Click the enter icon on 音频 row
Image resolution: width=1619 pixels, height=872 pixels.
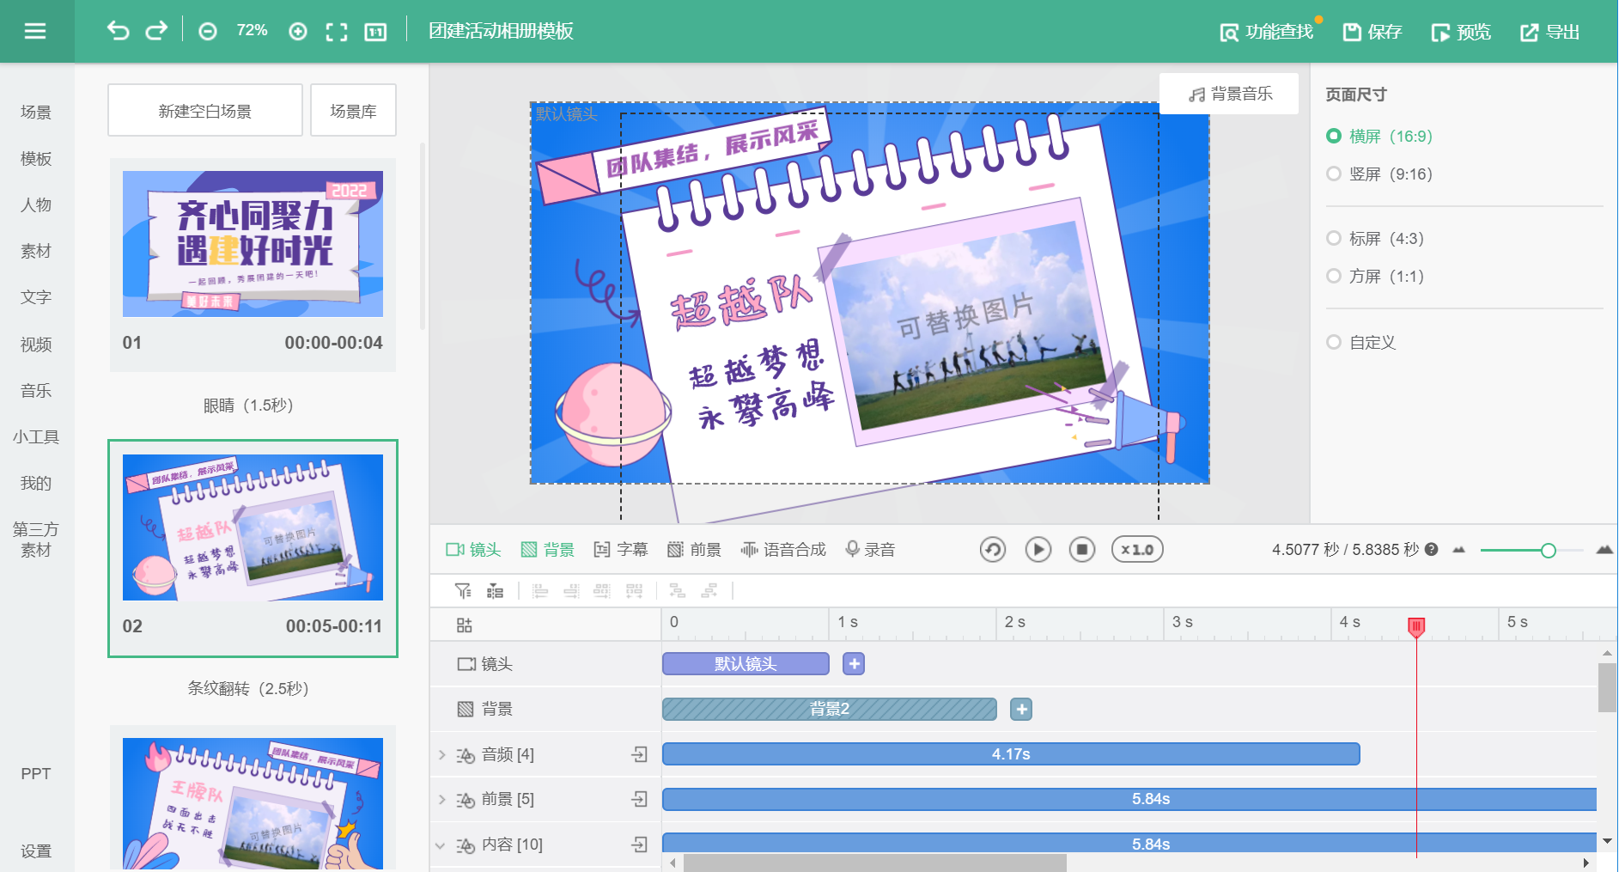tap(639, 754)
